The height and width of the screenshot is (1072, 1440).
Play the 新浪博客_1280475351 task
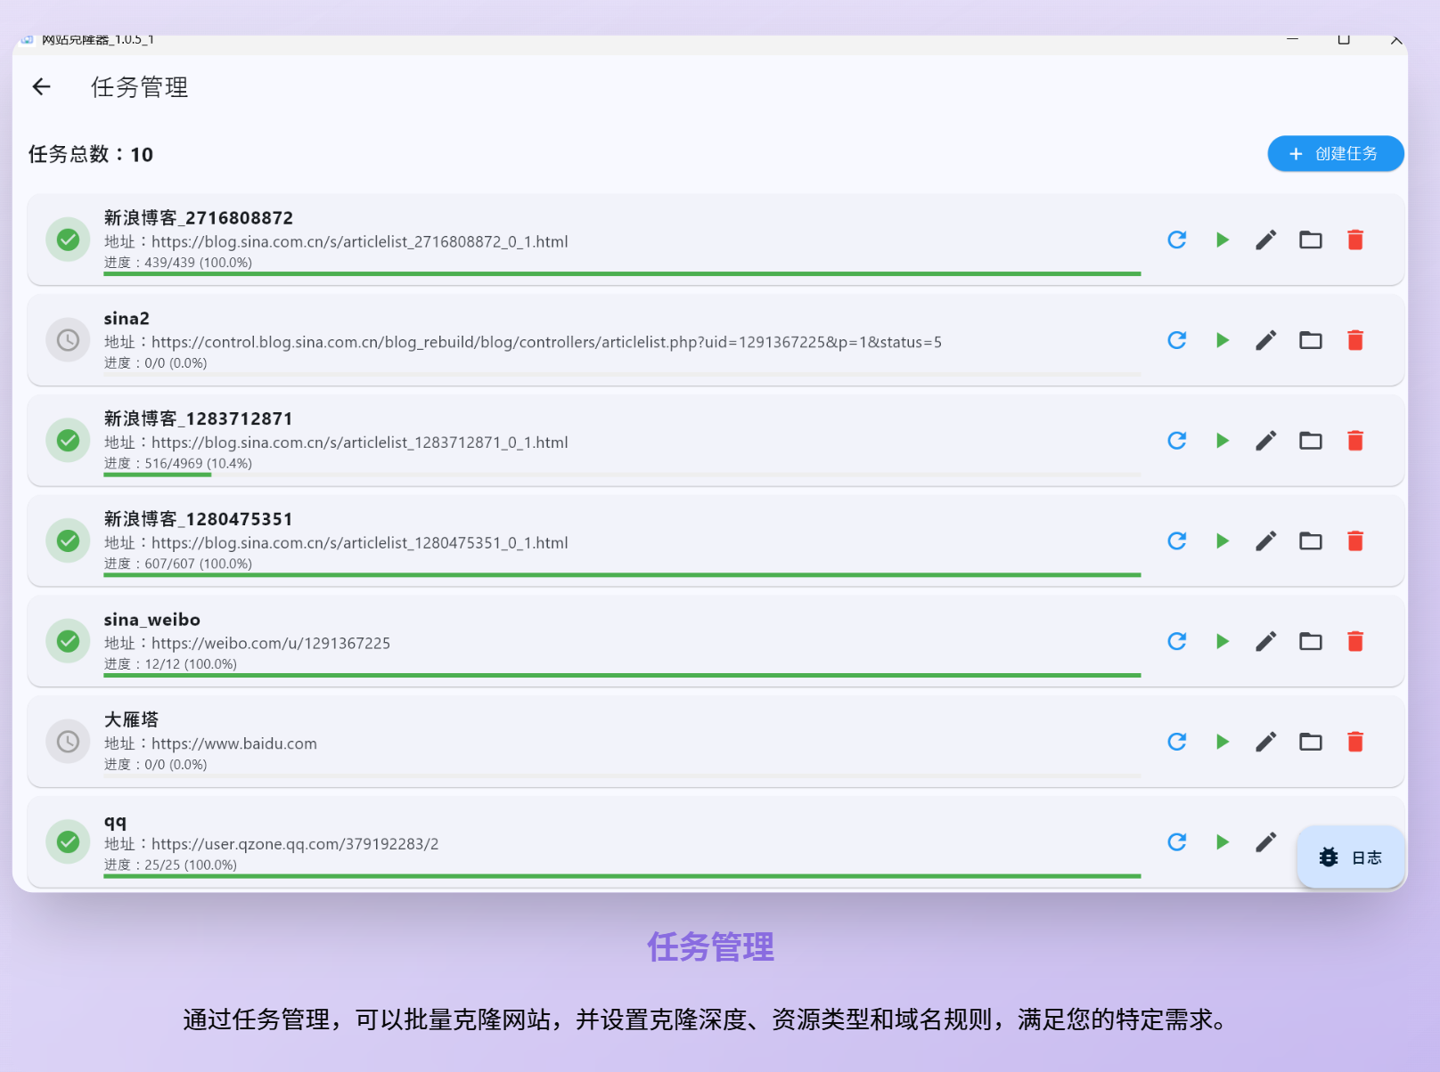(x=1223, y=541)
